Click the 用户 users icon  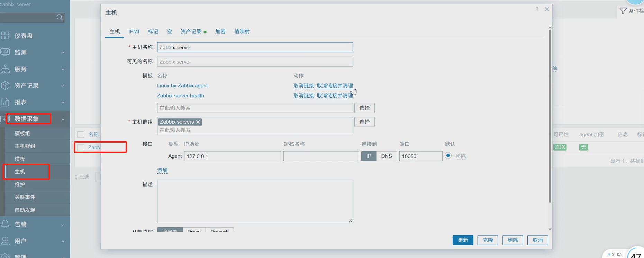(x=5, y=241)
